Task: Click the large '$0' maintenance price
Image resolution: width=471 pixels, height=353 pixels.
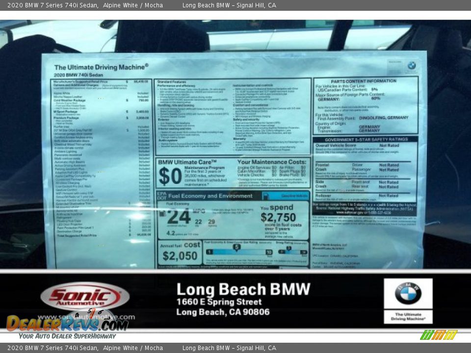Action: [x=170, y=176]
